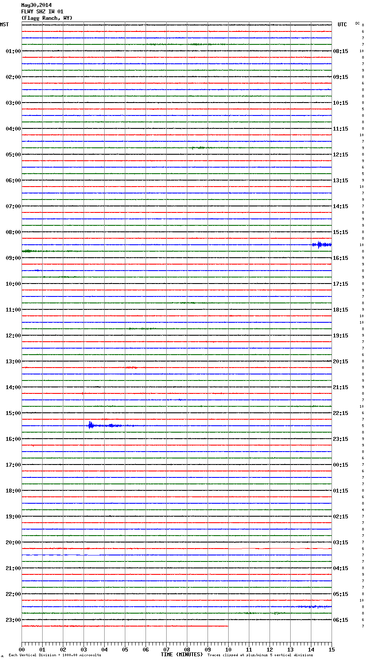Click the end of the final red 23:15 trace

point(228,626)
